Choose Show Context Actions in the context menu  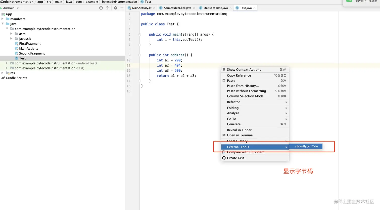pos(255,70)
